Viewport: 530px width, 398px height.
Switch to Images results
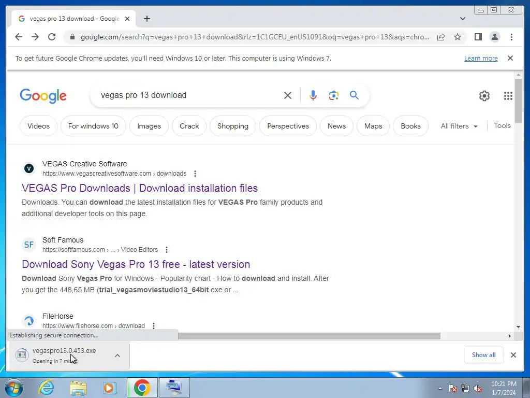(x=149, y=126)
